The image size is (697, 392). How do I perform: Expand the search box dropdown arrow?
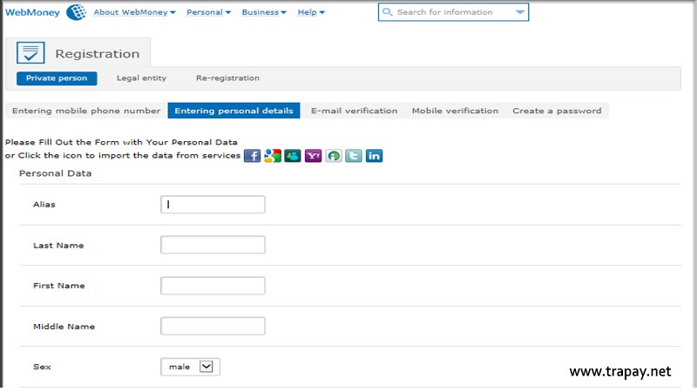pyautogui.click(x=520, y=12)
